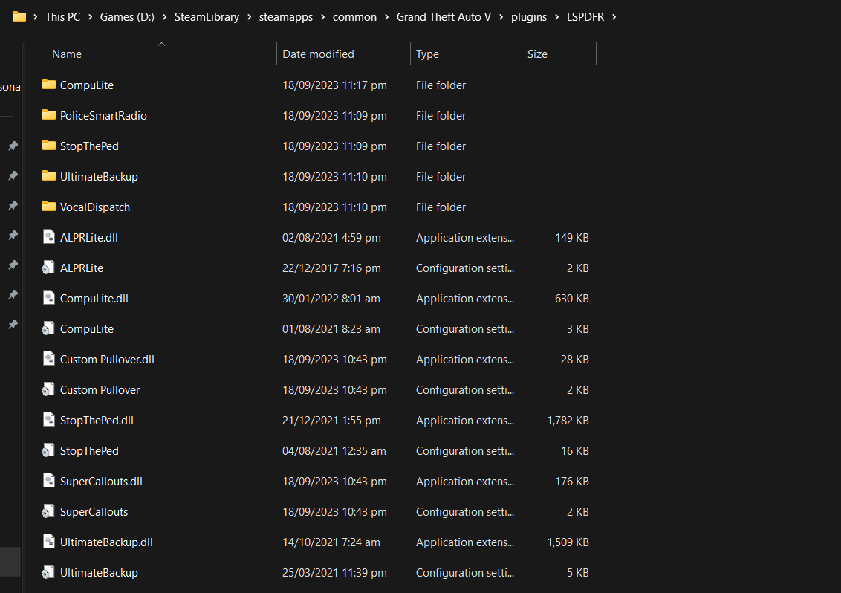
Task: Sort by the Type column header
Action: coord(427,54)
